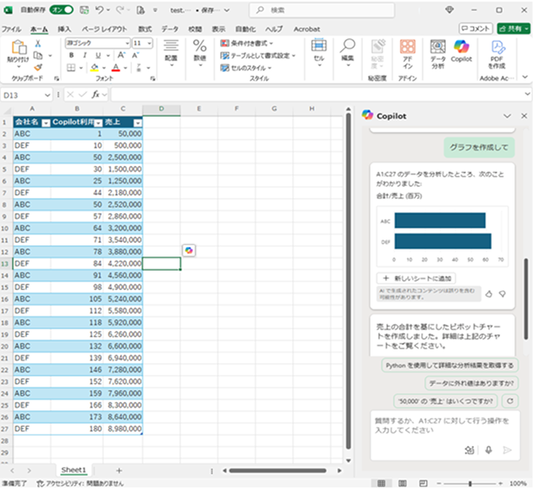Click the Copilot ribbon button
The width and height of the screenshot is (533, 489).
tap(461, 51)
